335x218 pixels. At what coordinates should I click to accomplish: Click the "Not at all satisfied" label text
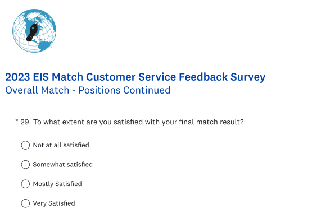pyautogui.click(x=61, y=145)
